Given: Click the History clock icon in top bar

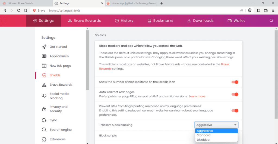Looking at the screenshot, I should (x=117, y=21).
